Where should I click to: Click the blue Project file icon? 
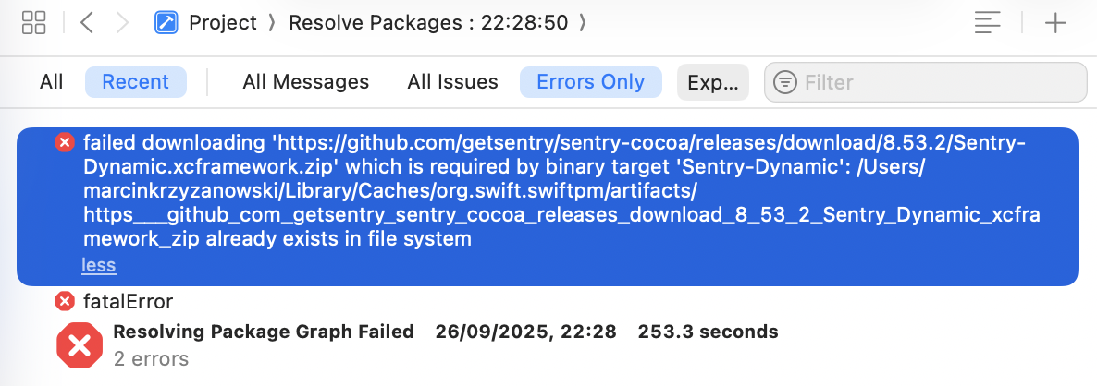(166, 23)
